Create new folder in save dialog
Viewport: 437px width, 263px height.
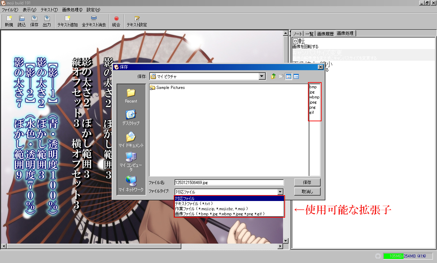(x=281, y=76)
